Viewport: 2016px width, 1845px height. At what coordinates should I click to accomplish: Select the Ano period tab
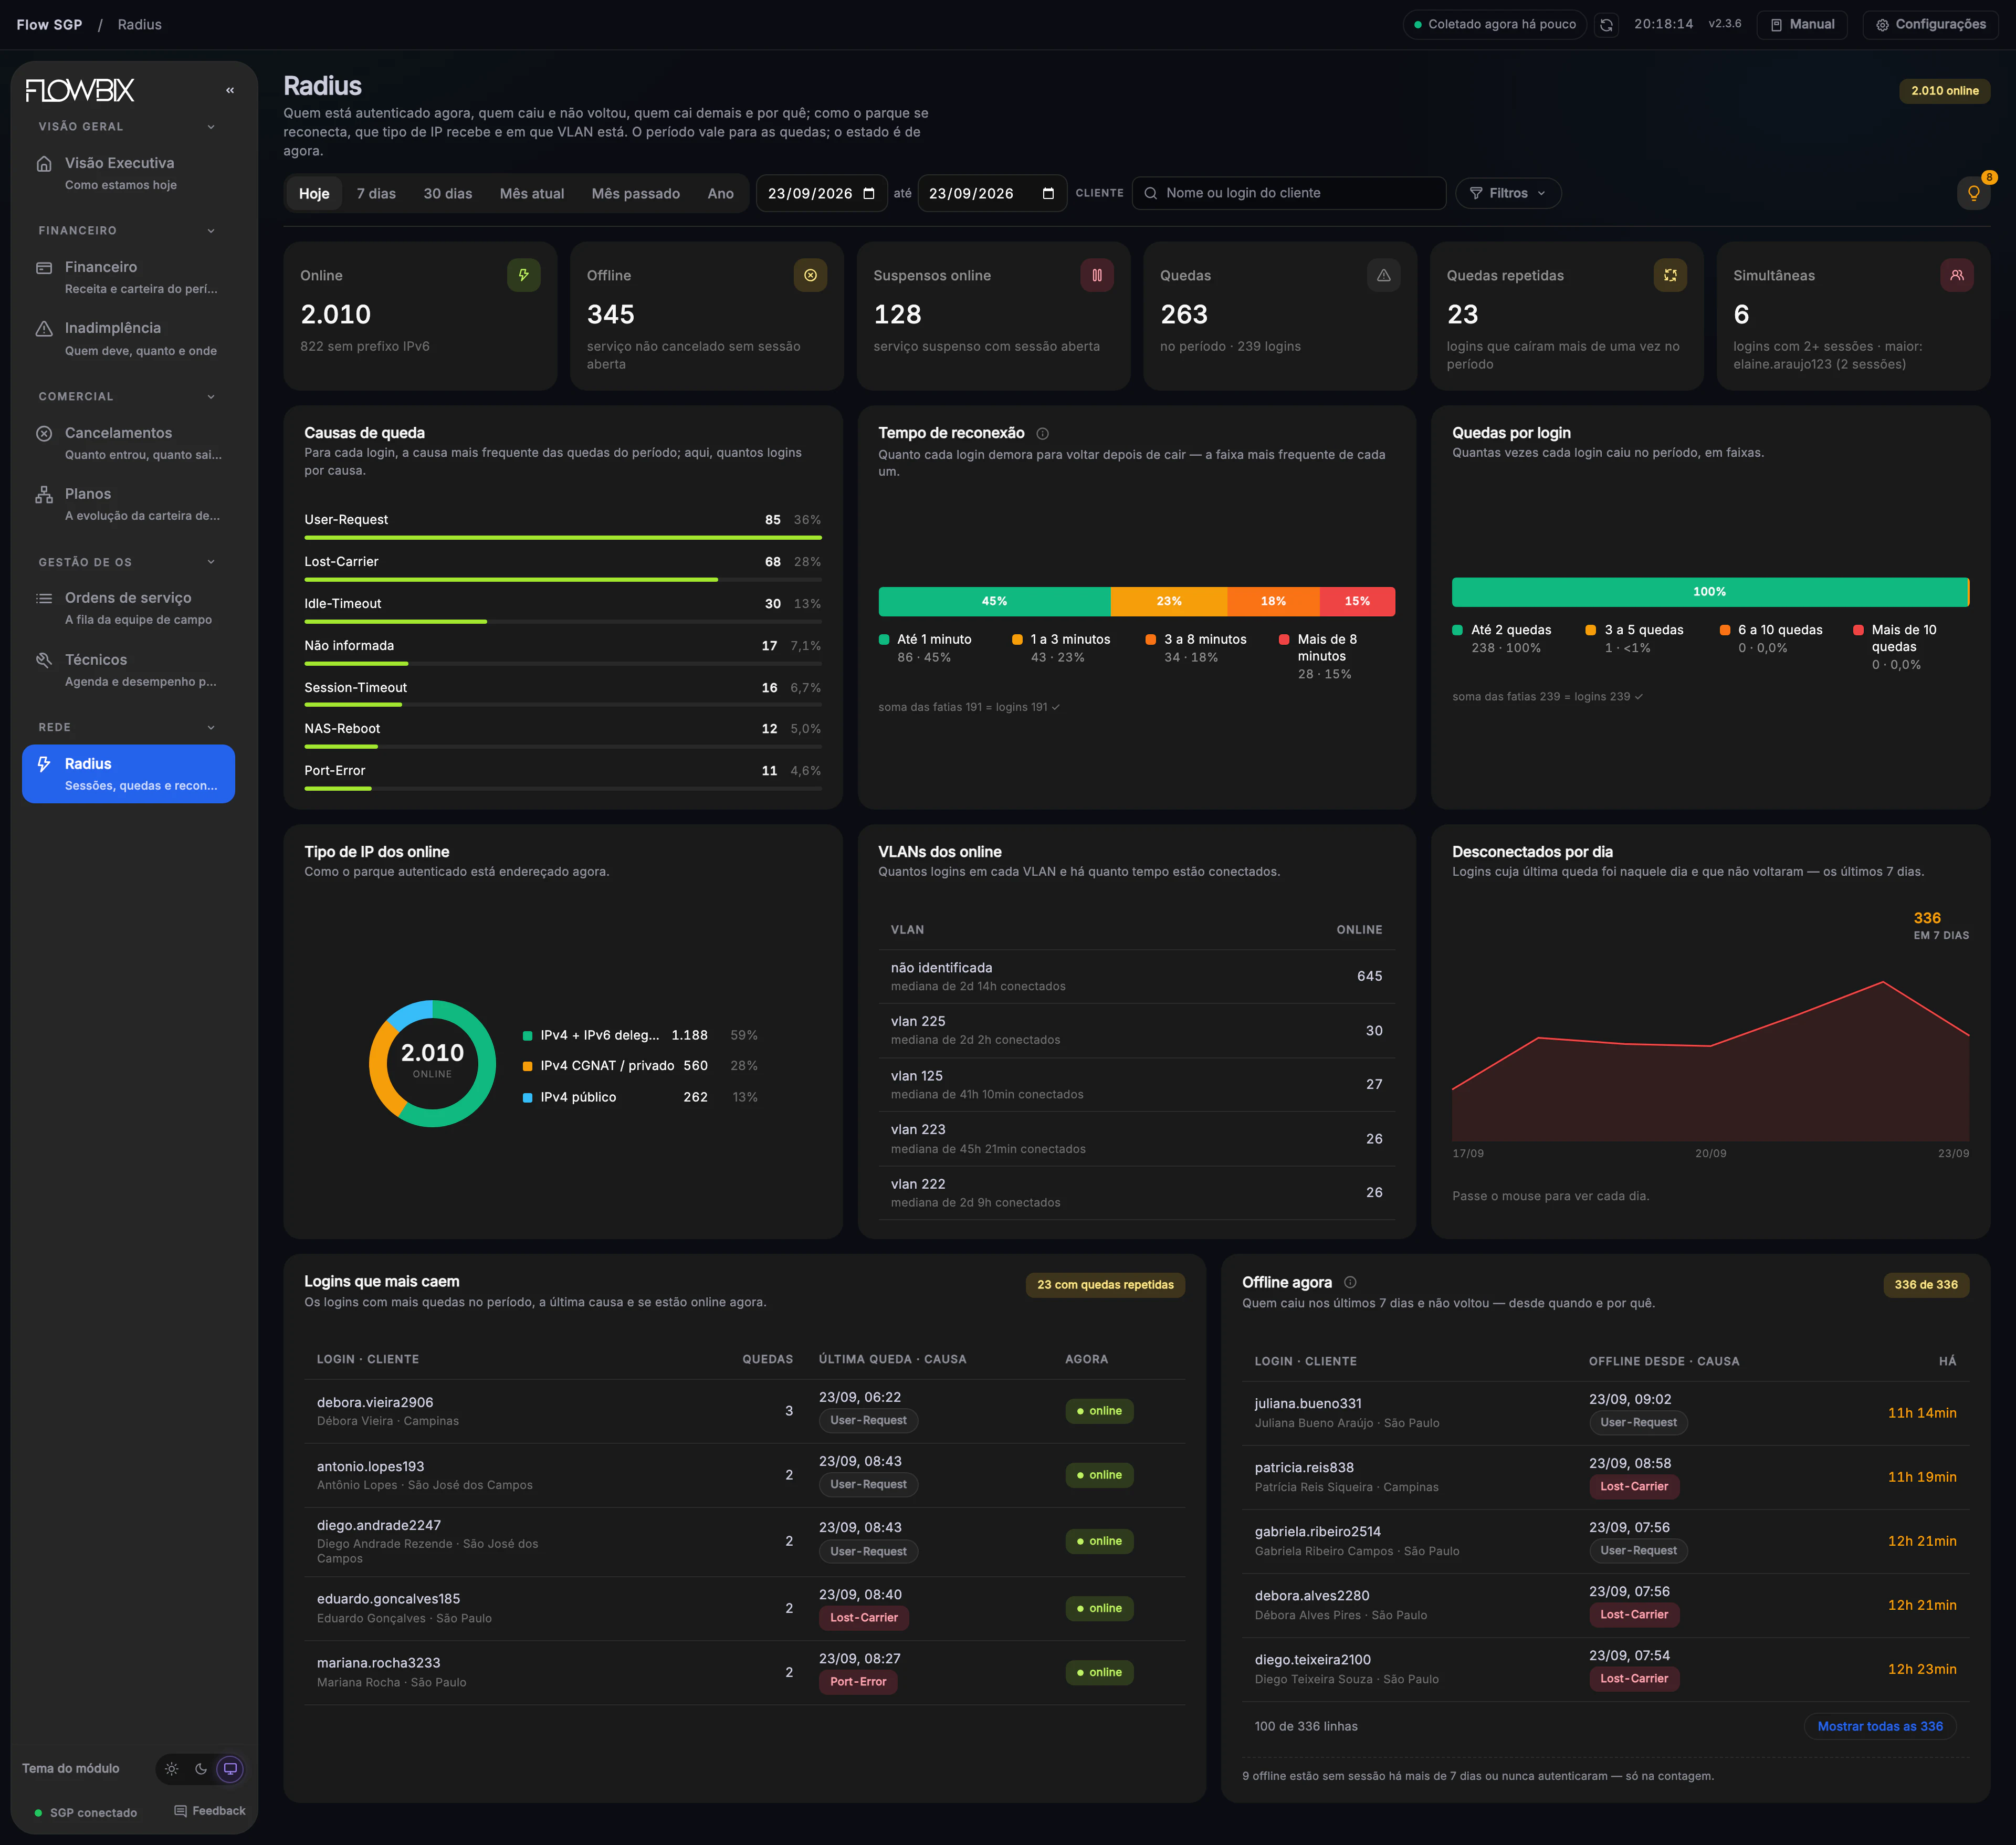tap(721, 193)
